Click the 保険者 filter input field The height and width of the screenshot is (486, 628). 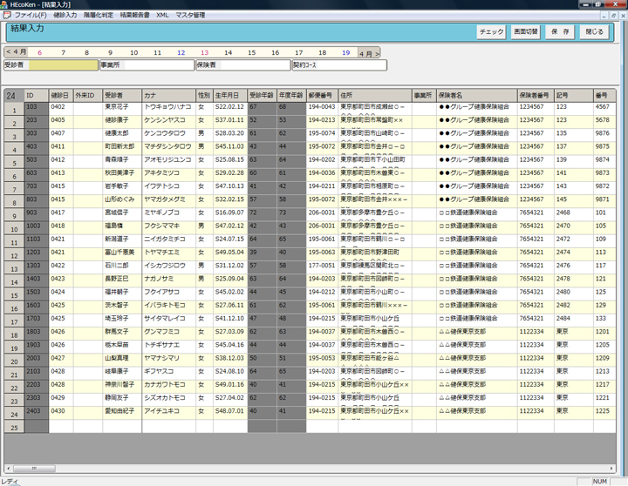point(253,65)
